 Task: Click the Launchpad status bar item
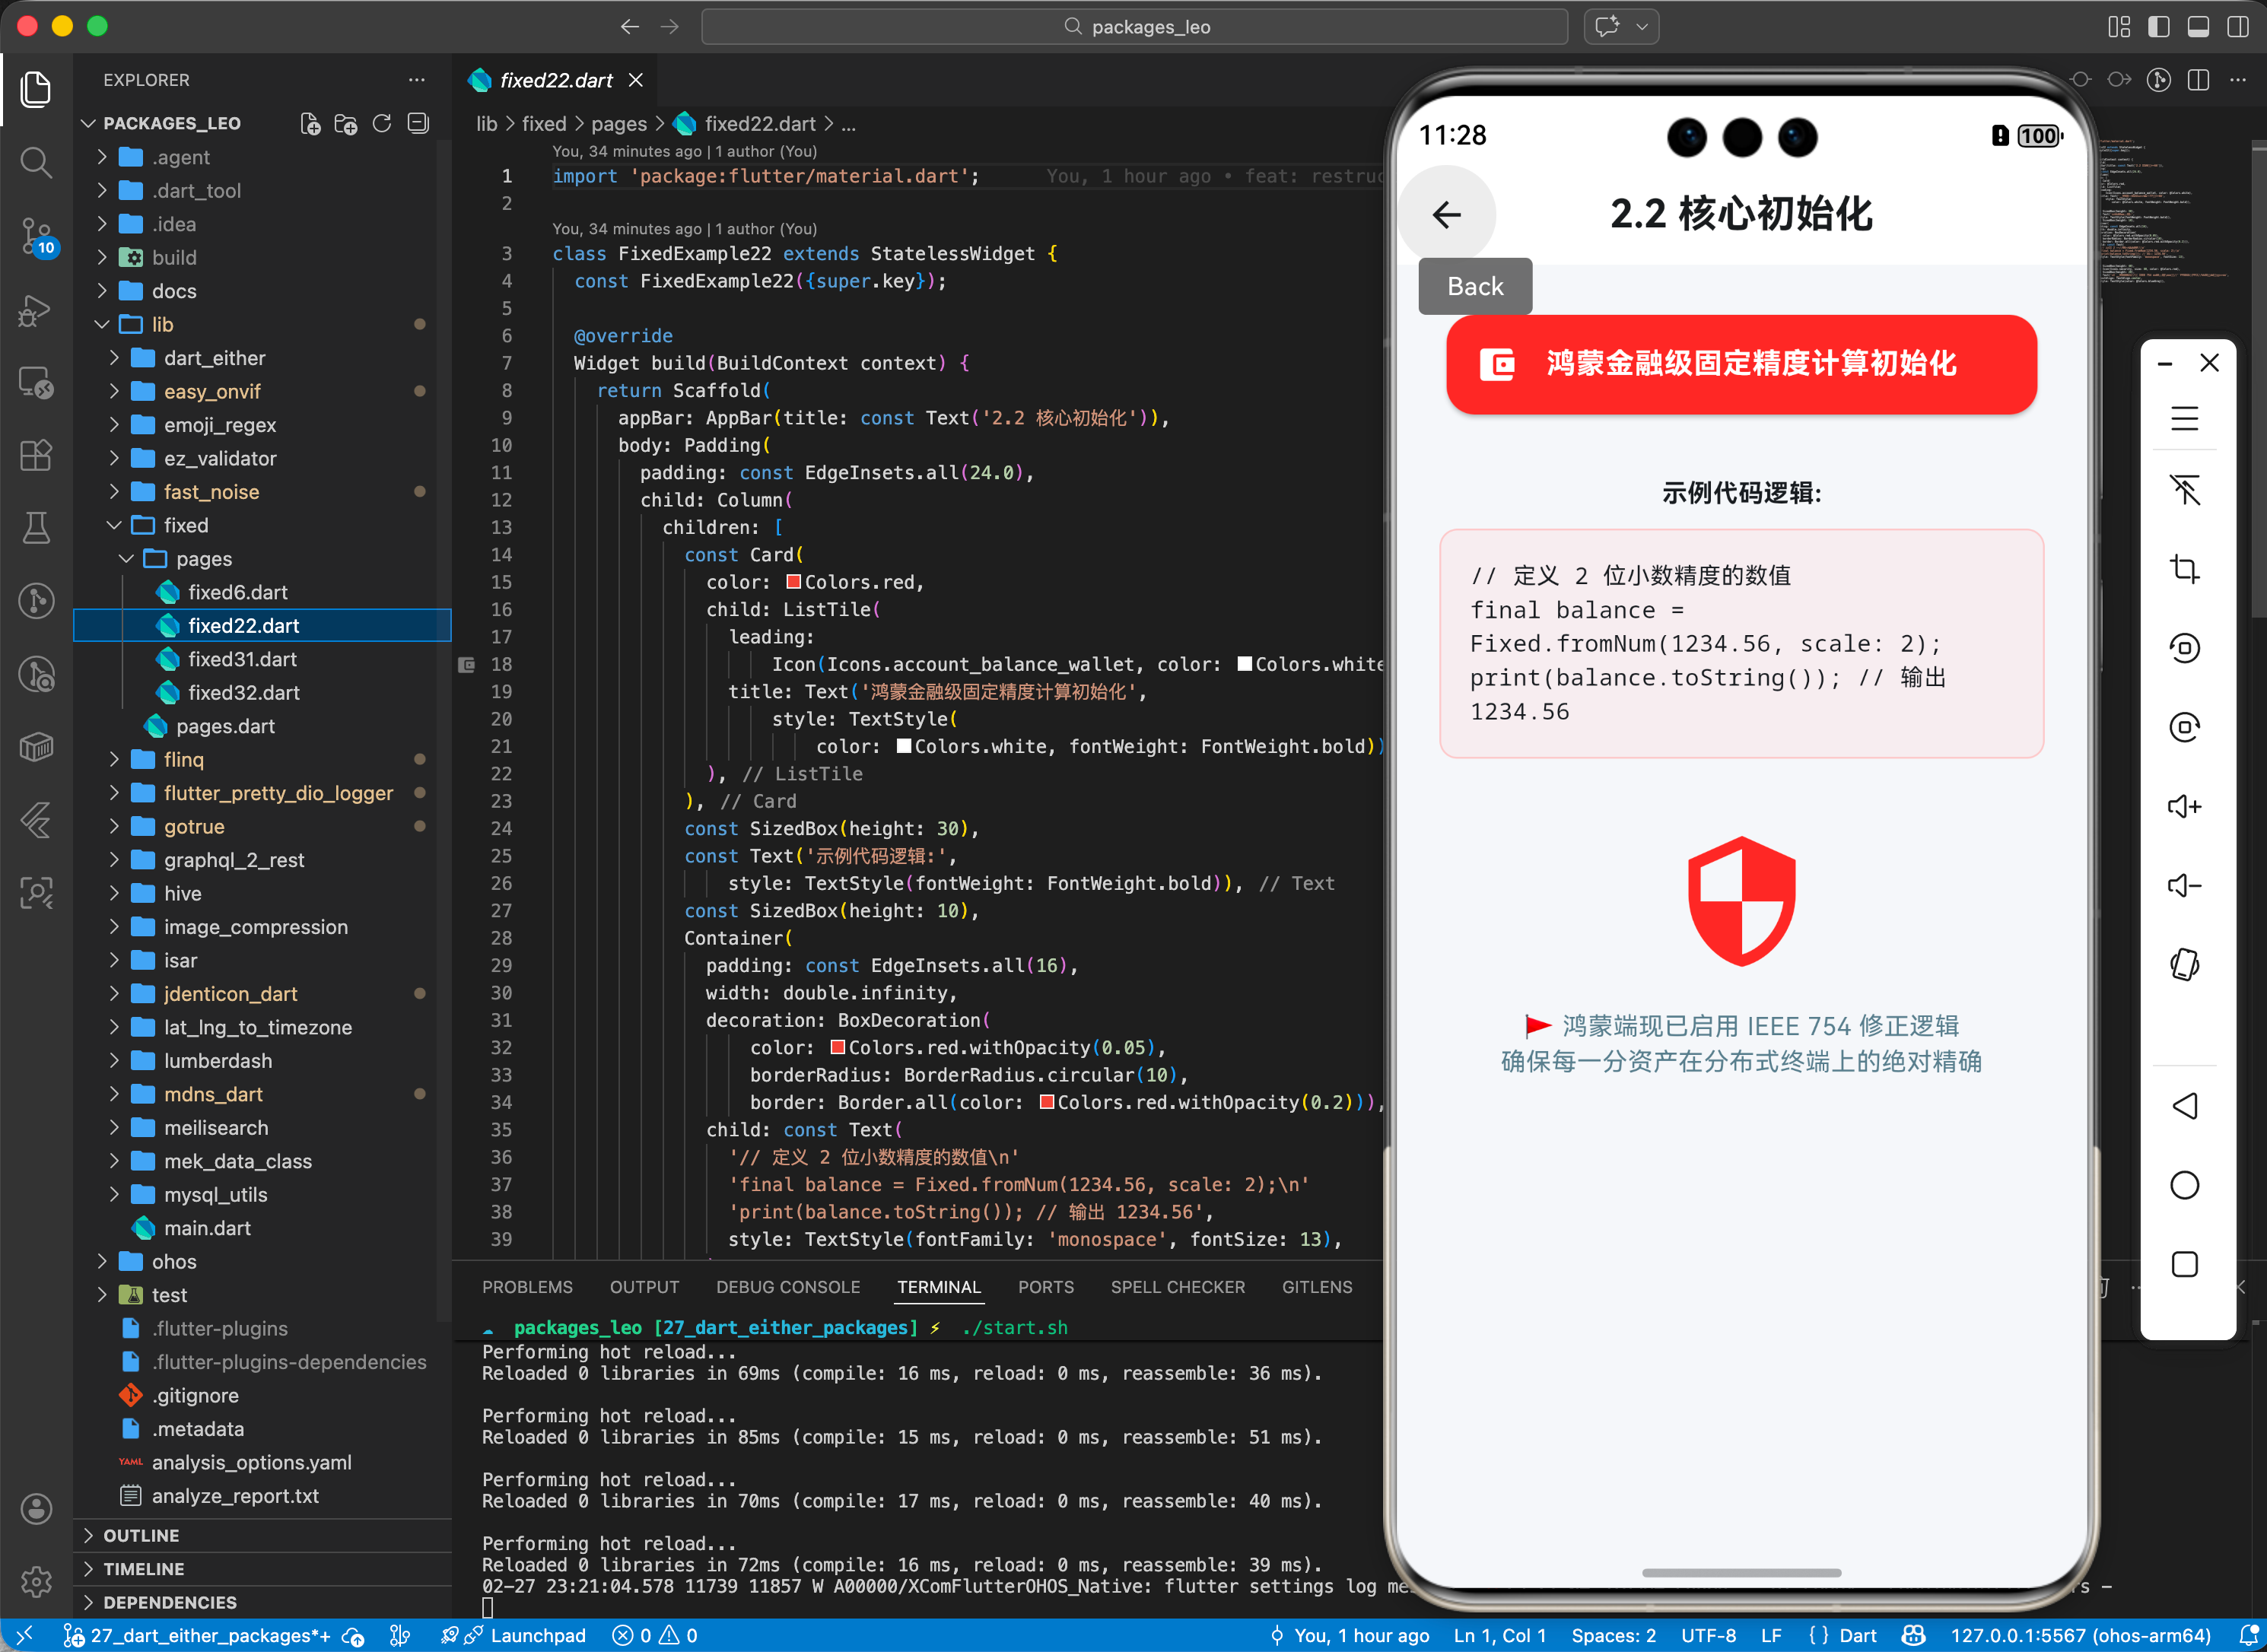pos(537,1635)
